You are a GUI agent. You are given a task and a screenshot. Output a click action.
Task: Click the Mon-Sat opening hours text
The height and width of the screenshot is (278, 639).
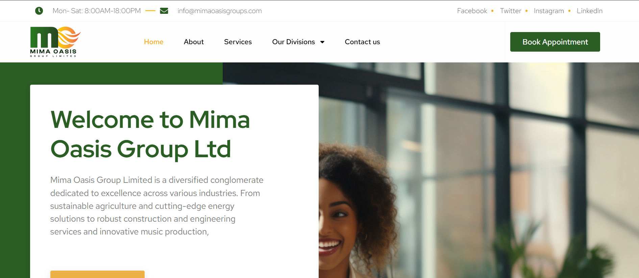coord(97,11)
